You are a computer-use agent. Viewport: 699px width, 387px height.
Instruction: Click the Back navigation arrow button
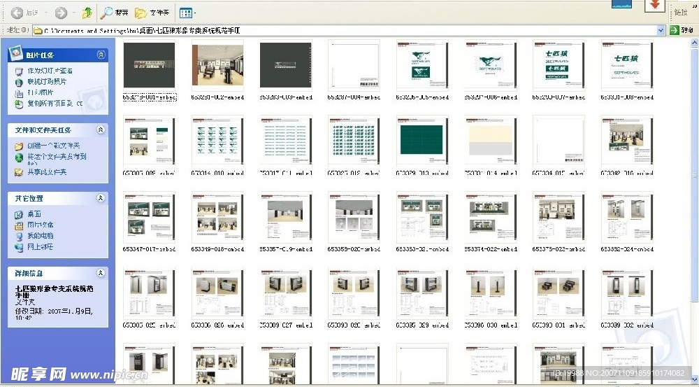[x=17, y=13]
